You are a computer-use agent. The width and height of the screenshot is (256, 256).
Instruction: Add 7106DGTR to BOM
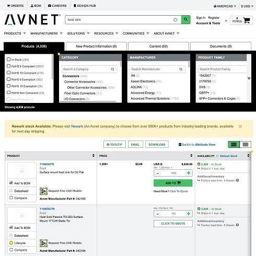click(x=22, y=183)
